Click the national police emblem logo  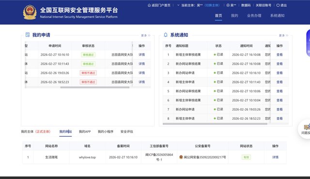30,12
